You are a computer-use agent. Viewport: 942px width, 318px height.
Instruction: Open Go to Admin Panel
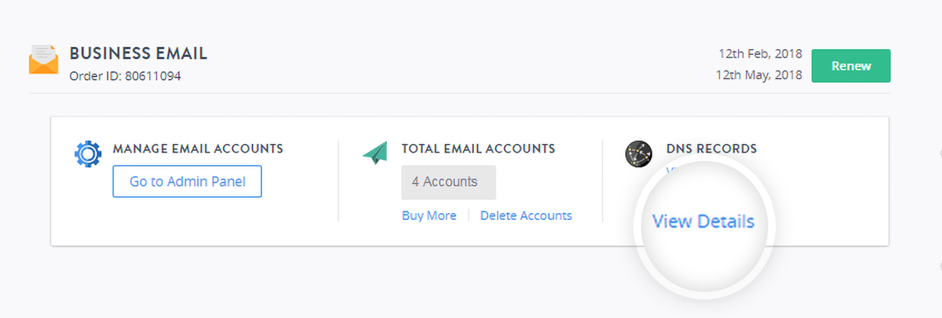(187, 182)
